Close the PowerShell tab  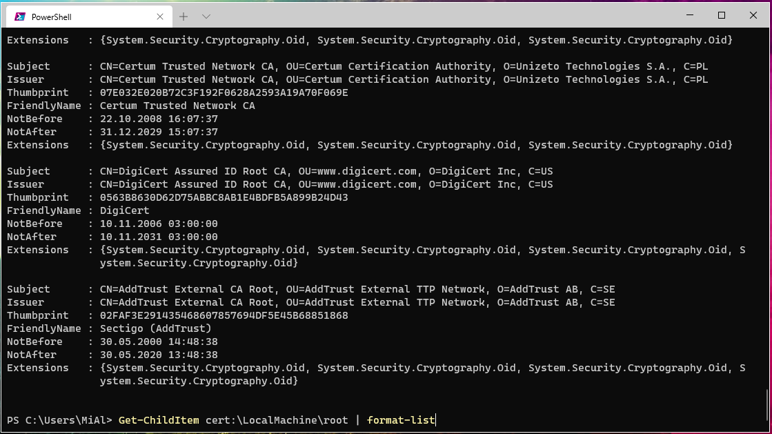coord(160,17)
